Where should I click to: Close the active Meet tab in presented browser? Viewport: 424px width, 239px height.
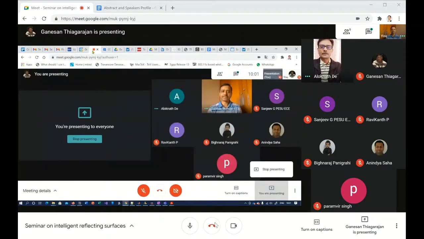click(97, 49)
